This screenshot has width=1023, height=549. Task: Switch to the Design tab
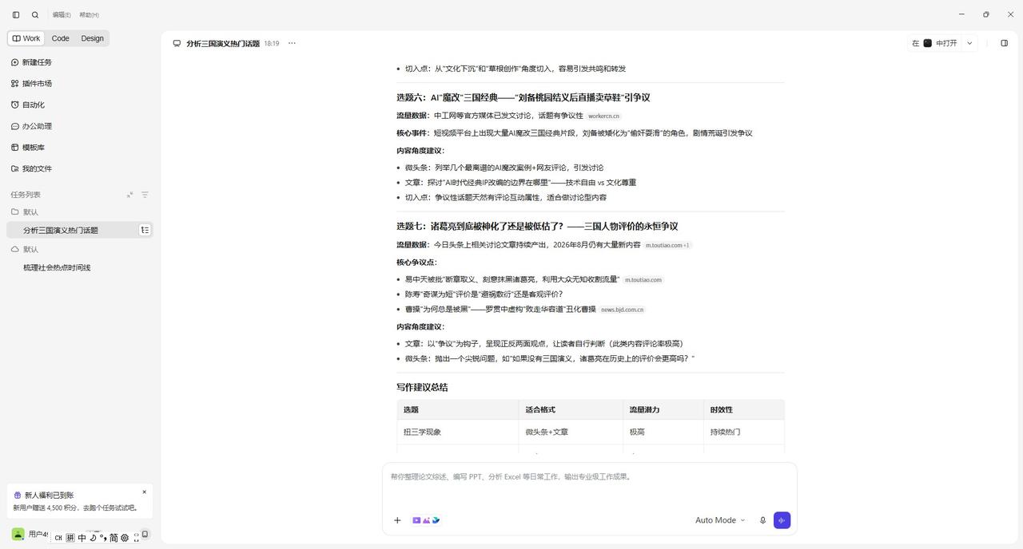coord(92,38)
